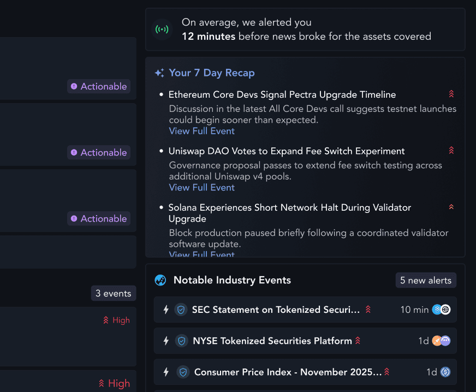Open View Full Event for Ethereum Pectra Upgrade
Screen dimensions: 476x392
click(x=202, y=131)
